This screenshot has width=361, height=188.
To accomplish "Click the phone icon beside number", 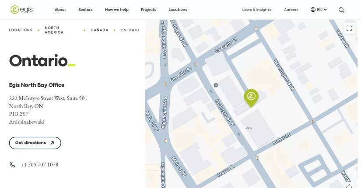I will point(12,165).
